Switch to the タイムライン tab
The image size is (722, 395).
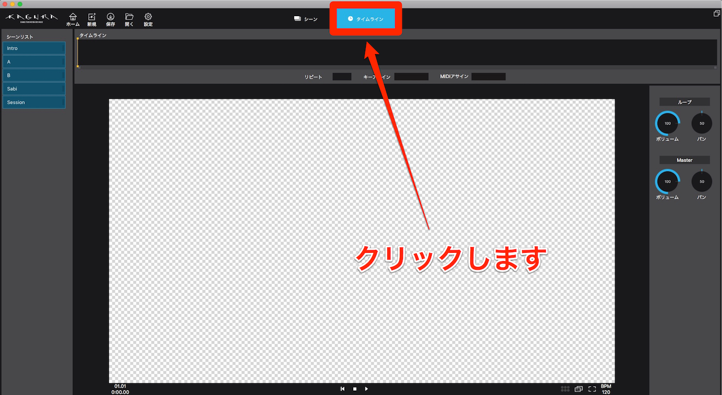pos(366,19)
